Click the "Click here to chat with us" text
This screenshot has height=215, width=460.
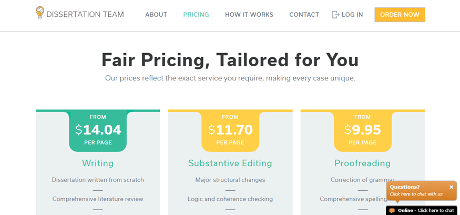[416, 194]
